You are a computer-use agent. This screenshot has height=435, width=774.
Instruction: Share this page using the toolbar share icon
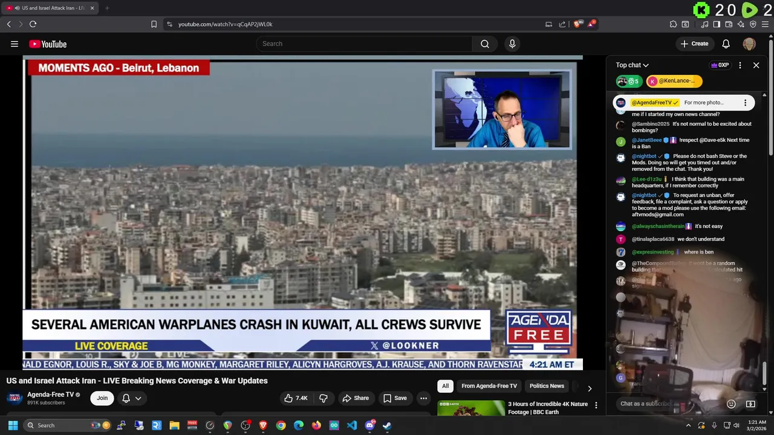click(x=562, y=24)
